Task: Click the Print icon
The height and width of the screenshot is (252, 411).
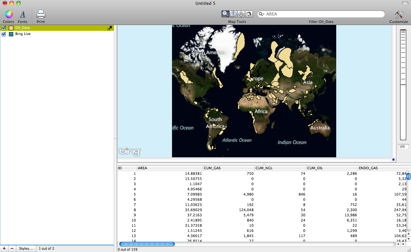Action: click(40, 14)
